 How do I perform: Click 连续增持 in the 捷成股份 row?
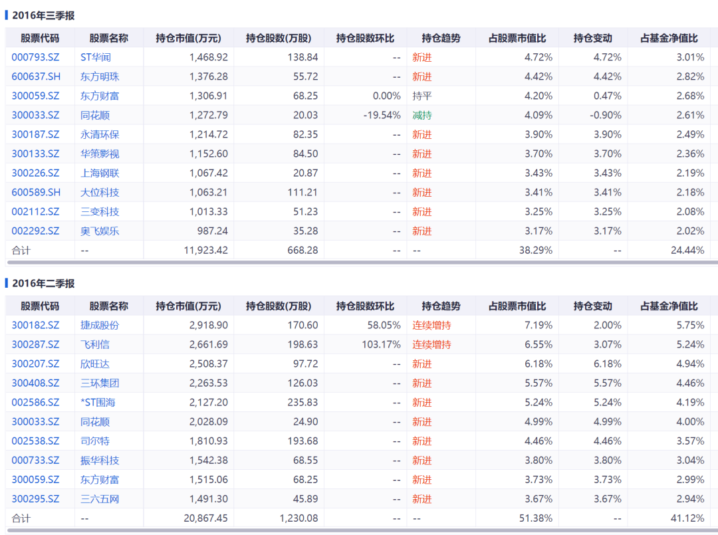pos(432,325)
